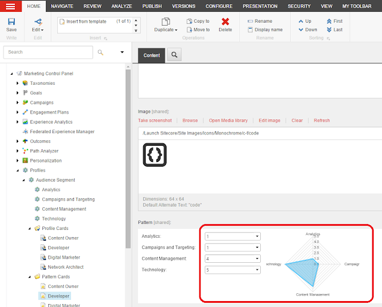Expand the Insert options list
382x307 pixels.
[136, 30]
